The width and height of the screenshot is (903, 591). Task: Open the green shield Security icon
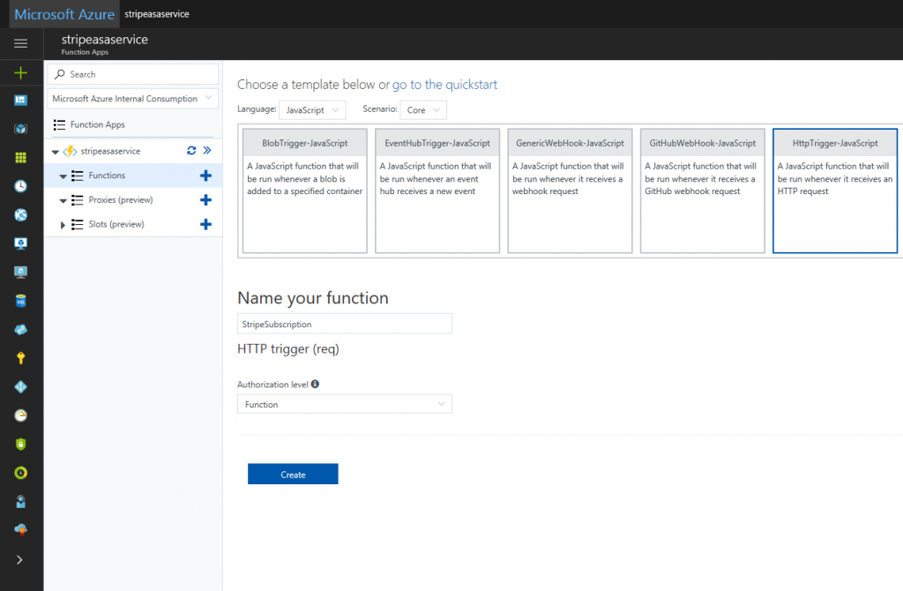click(21, 444)
